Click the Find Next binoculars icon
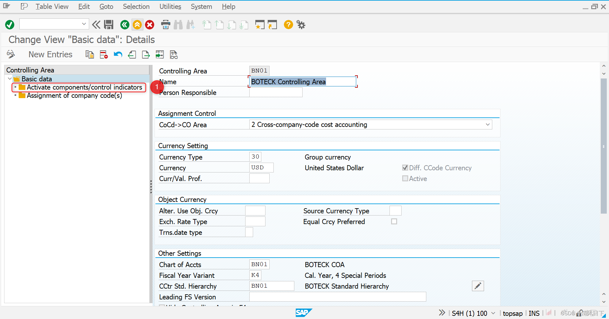This screenshot has height=319, width=609. pos(191,25)
